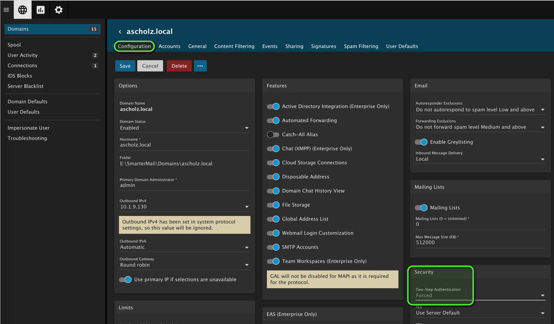Switch to the Spam Filtering tab
Viewport: 554px width, 324px height.
[361, 46]
